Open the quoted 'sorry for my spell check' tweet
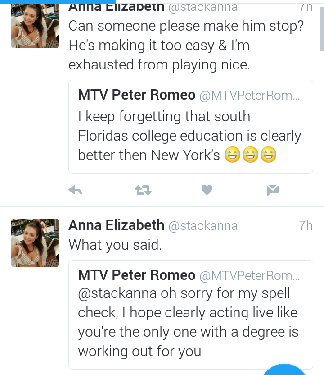This screenshot has width=324, height=375. click(x=190, y=315)
